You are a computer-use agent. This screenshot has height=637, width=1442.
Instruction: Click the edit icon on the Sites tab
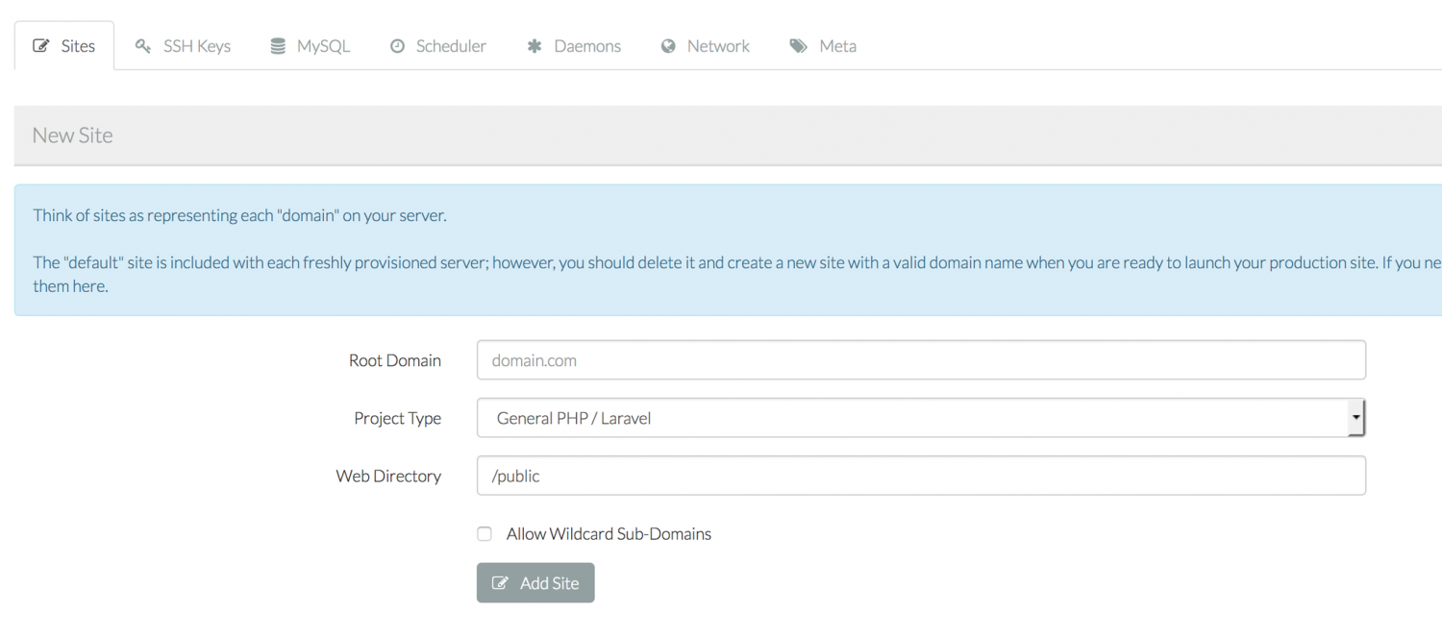pos(41,46)
